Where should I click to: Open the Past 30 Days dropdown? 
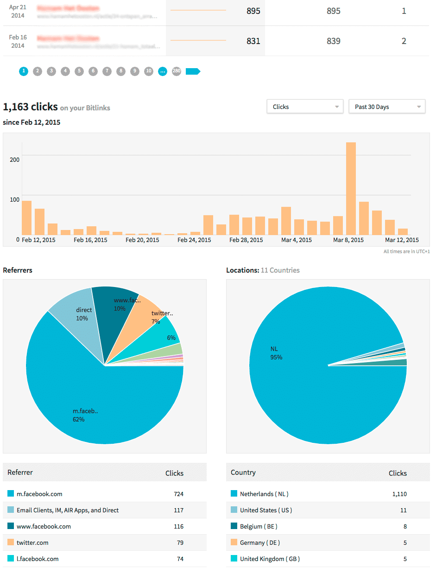click(386, 107)
